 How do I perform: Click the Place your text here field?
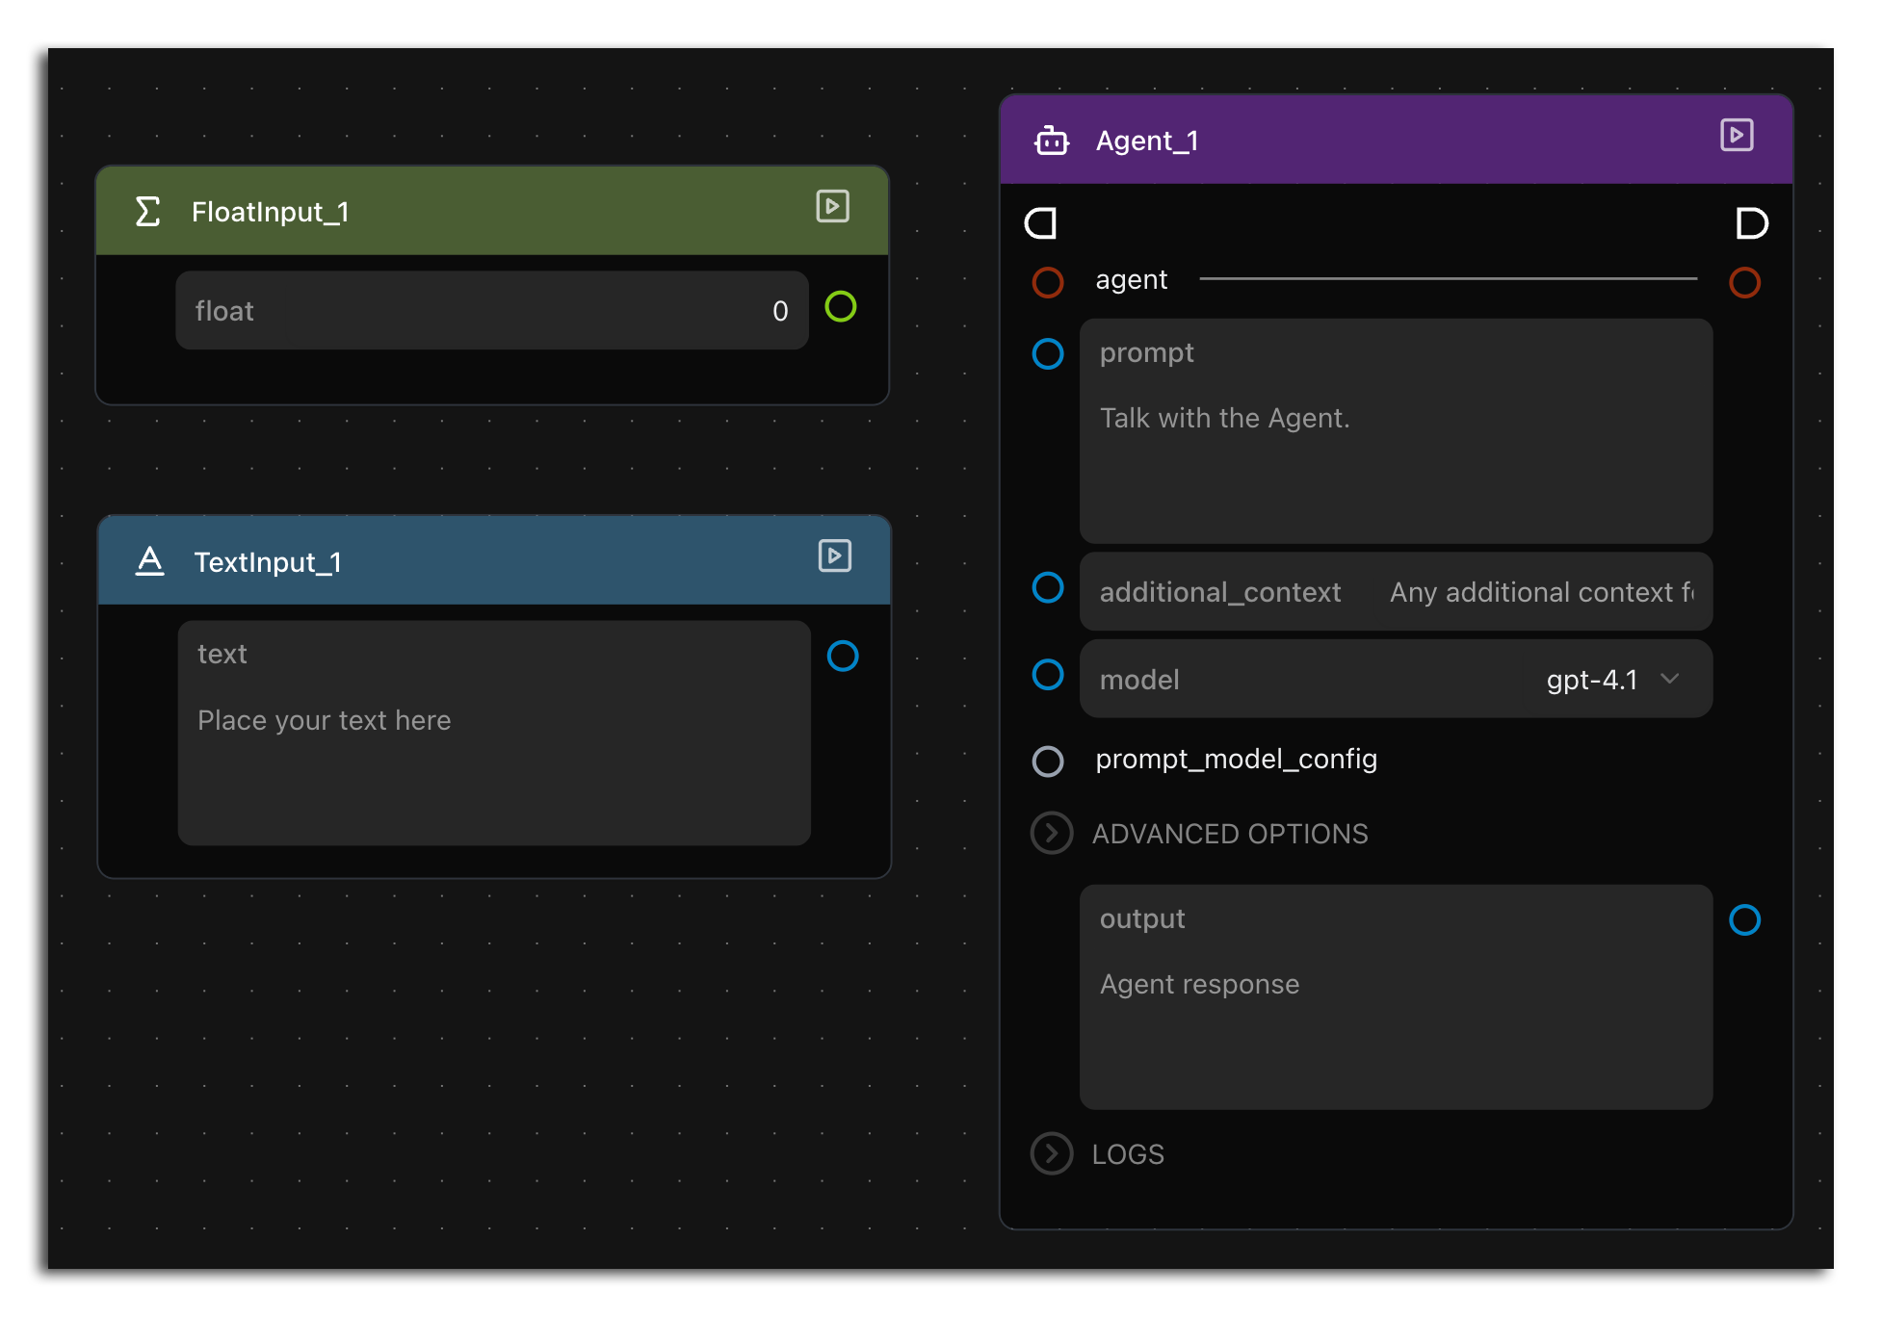pos(494,733)
